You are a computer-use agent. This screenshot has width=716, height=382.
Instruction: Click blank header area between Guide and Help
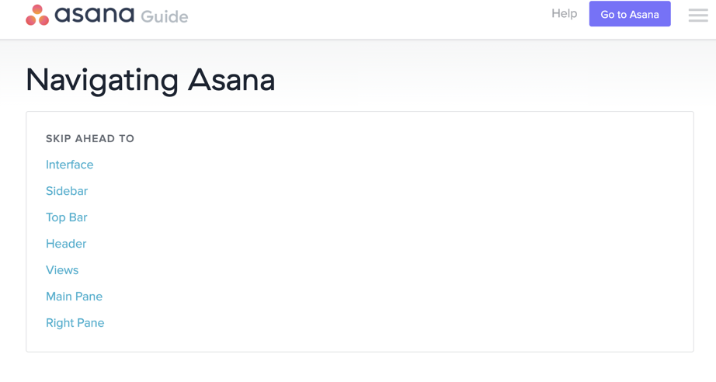(365, 16)
